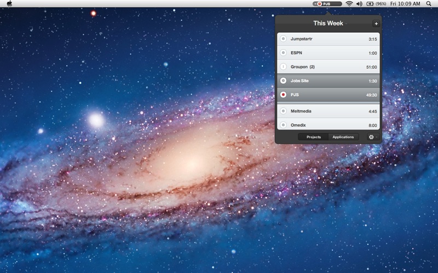Image resolution: width=438 pixels, height=273 pixels.
Task: Start the ESPN project timer
Action: [283, 52]
